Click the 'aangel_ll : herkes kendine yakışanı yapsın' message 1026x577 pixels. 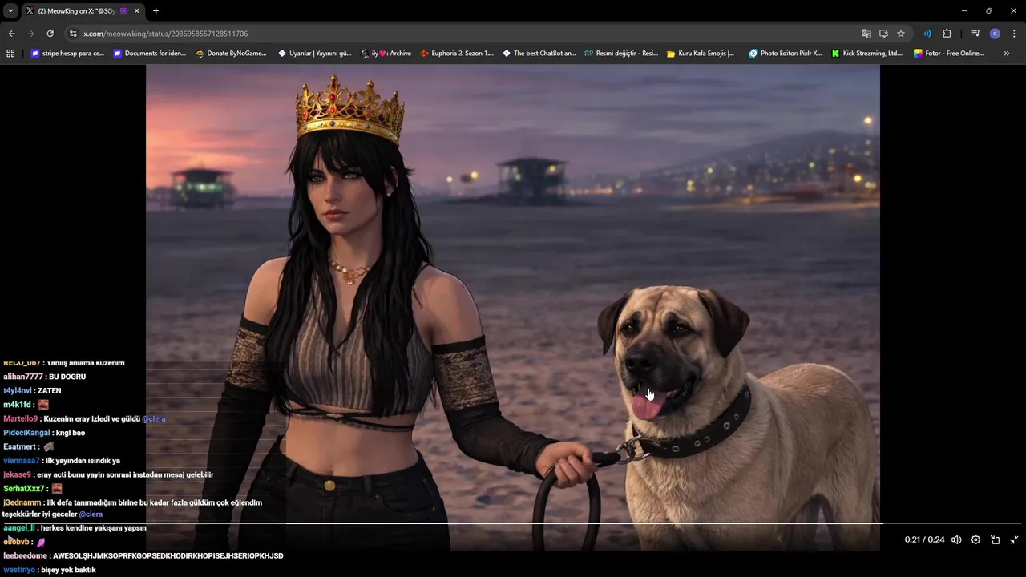(75, 528)
